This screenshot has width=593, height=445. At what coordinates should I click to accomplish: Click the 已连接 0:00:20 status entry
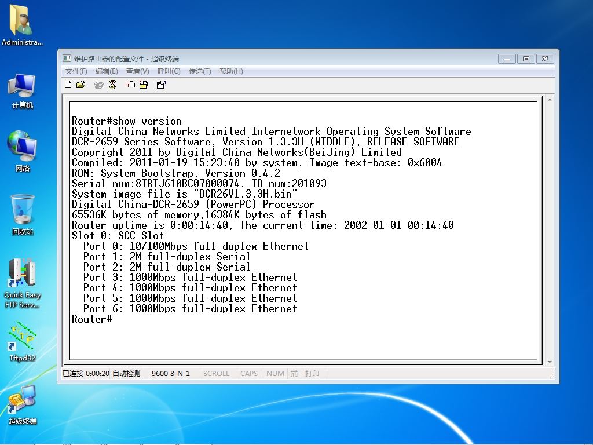[x=86, y=374]
